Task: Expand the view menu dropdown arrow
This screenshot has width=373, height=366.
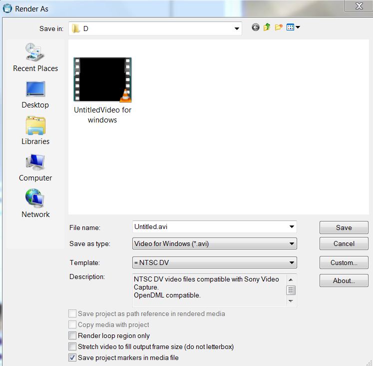Action: tap(298, 27)
